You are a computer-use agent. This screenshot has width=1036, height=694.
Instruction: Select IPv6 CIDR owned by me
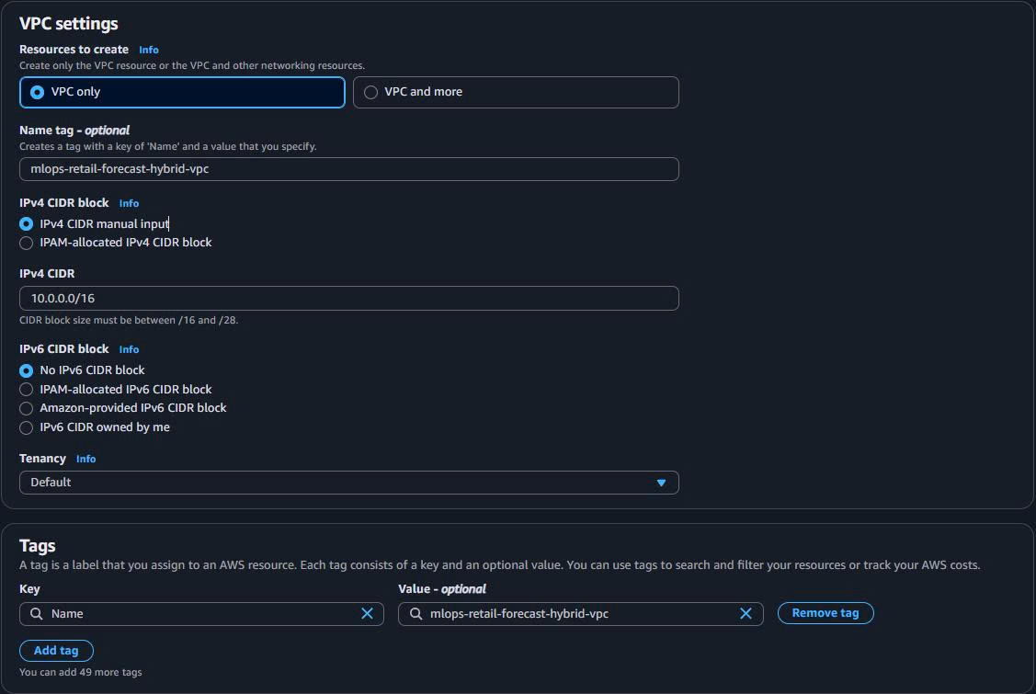[26, 427]
